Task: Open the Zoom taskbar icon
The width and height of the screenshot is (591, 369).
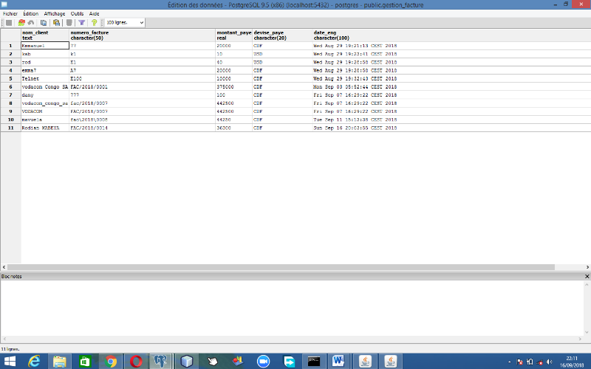Action: click(263, 362)
